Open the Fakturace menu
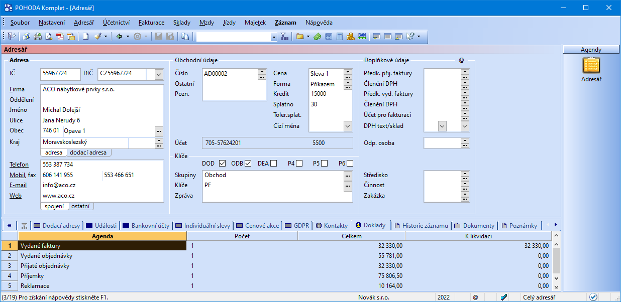This screenshot has height=302, width=621. pos(151,23)
